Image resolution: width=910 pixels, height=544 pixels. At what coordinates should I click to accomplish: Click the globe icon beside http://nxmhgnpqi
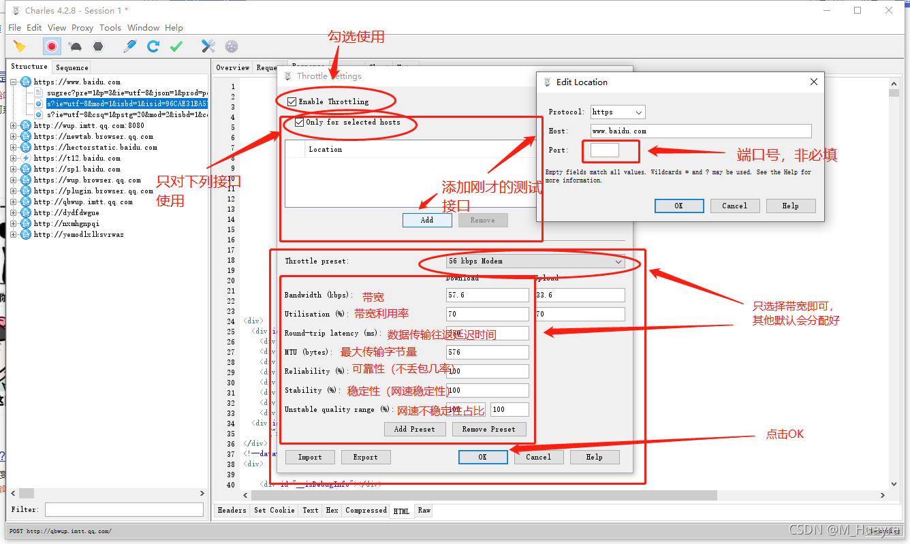[26, 223]
